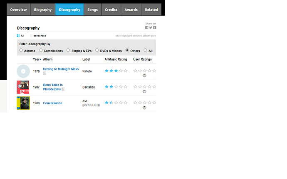Open the Credits tab
The height and width of the screenshot is (179, 287).
111,10
